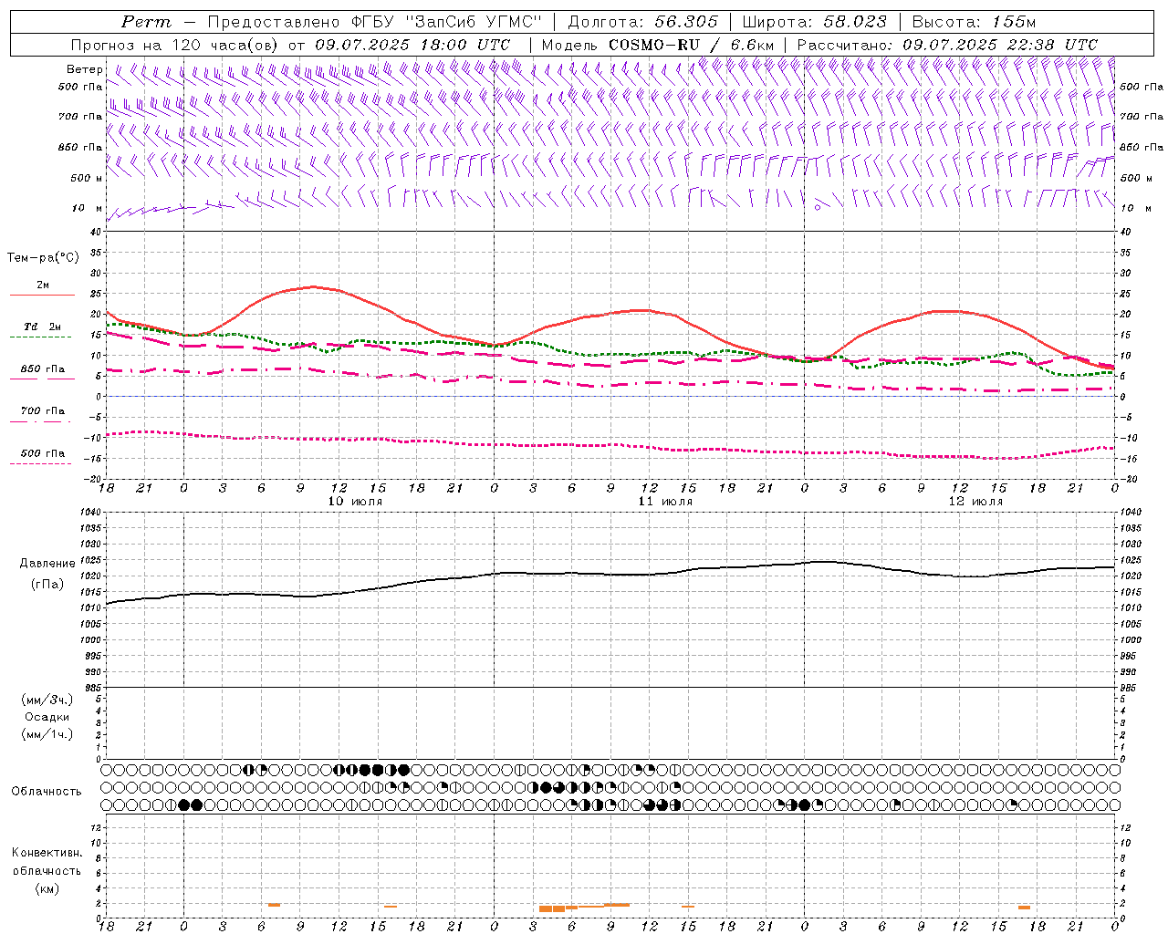Click the "Высота: 155м" header value

pos(975,22)
